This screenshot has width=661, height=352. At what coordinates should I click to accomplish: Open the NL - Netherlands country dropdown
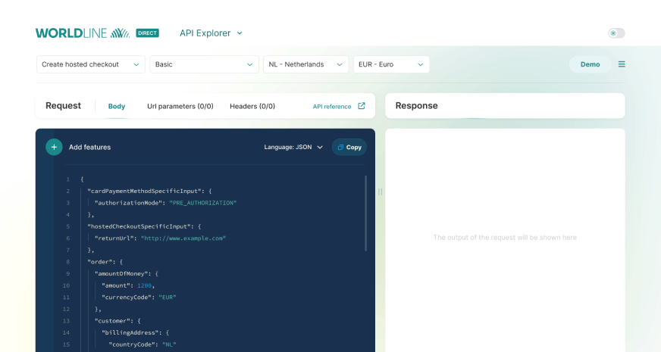pos(305,64)
